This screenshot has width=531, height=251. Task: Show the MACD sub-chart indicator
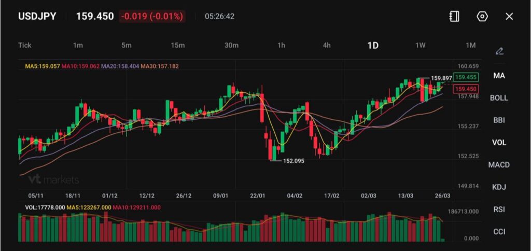tap(499, 165)
